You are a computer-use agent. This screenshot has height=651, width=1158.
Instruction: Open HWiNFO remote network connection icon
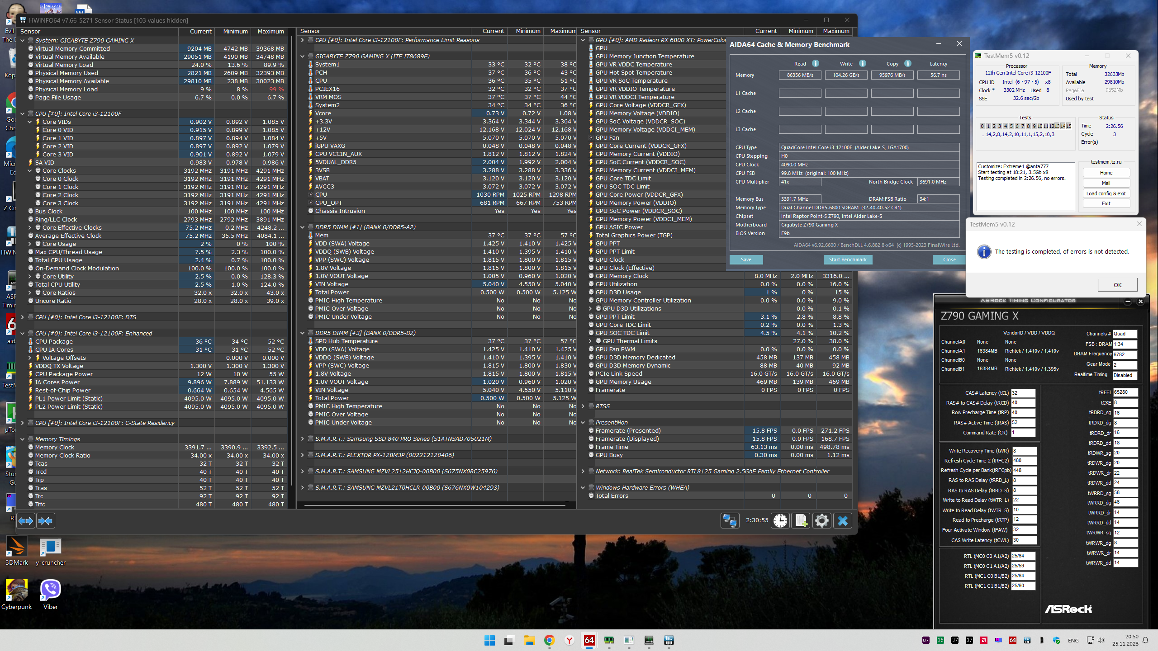click(730, 521)
